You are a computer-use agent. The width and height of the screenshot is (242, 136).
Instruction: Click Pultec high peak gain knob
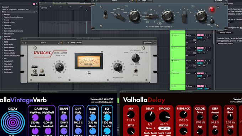pos(201,16)
